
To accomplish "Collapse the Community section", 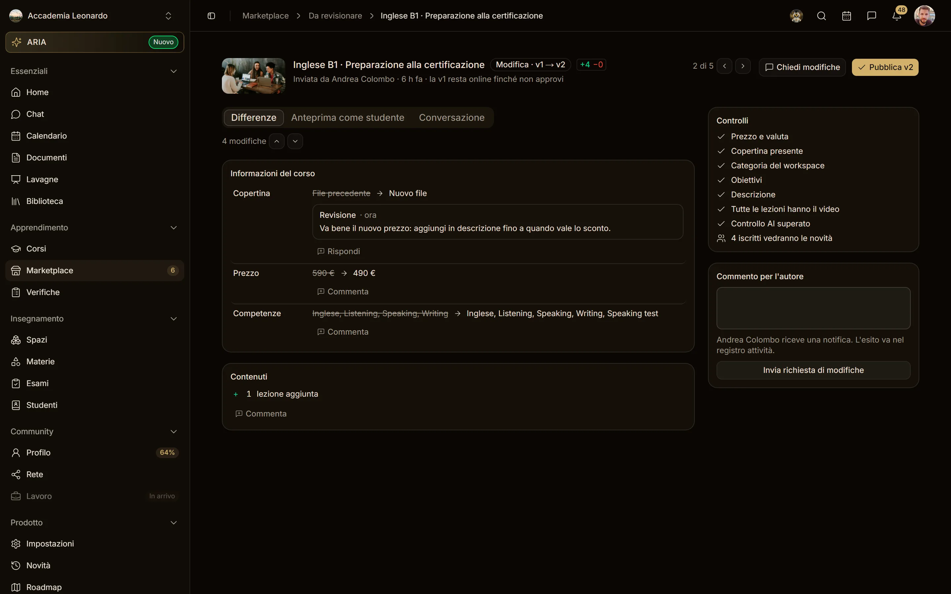I will click(x=173, y=431).
